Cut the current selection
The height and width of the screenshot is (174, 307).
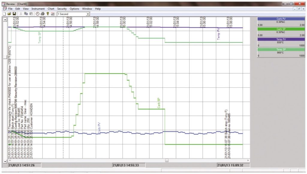(x=21, y=13)
